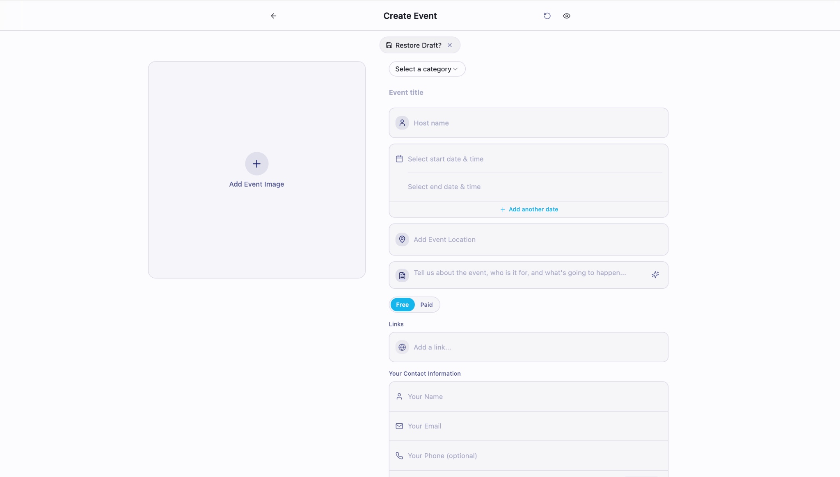Click the back arrow icon
Viewport: 840px width, 477px height.
[273, 16]
